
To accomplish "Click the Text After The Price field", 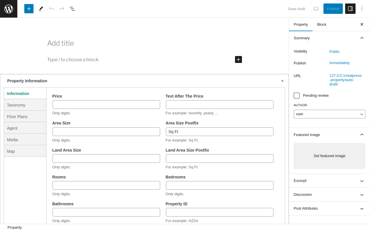I will click(220, 105).
